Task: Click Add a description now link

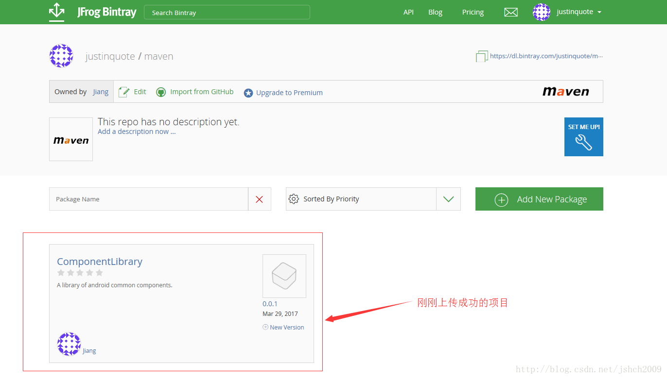Action: click(137, 132)
